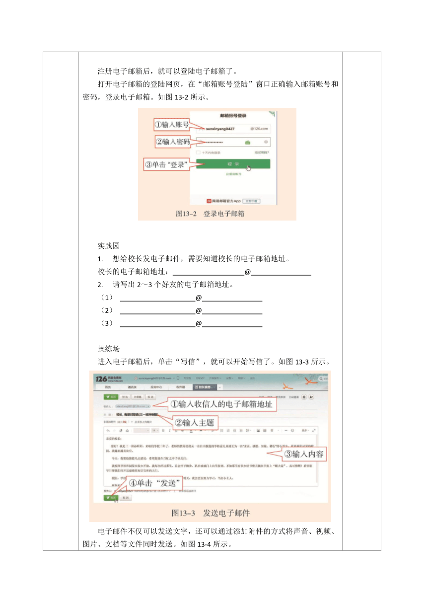Click the 操练场 heading text
The height and width of the screenshot is (604, 427).
[x=109, y=349]
